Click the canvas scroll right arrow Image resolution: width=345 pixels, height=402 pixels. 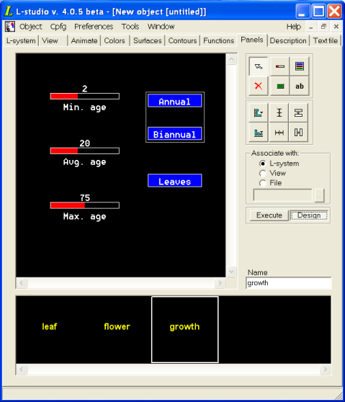click(x=220, y=283)
